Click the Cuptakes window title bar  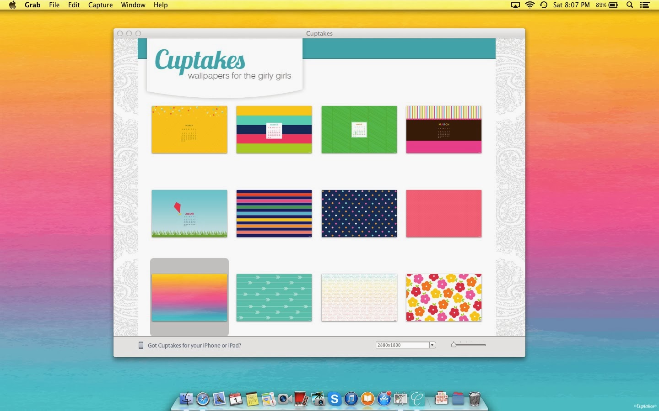(x=319, y=33)
